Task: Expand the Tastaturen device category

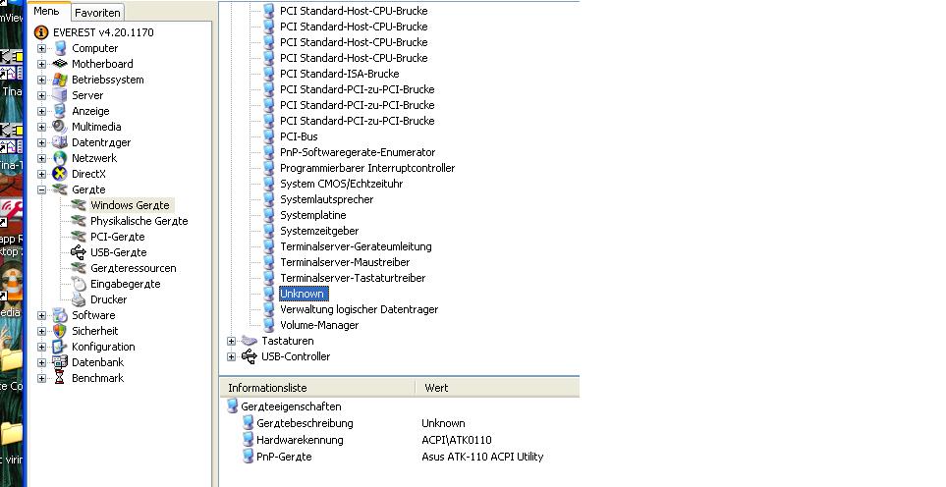Action: 232,341
